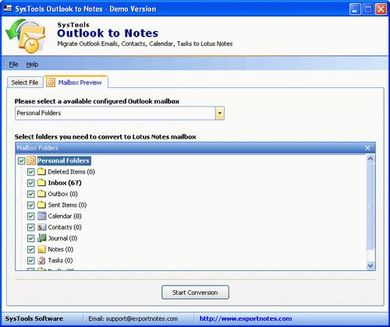Click the Personal Folders mailbox icon

31,160
